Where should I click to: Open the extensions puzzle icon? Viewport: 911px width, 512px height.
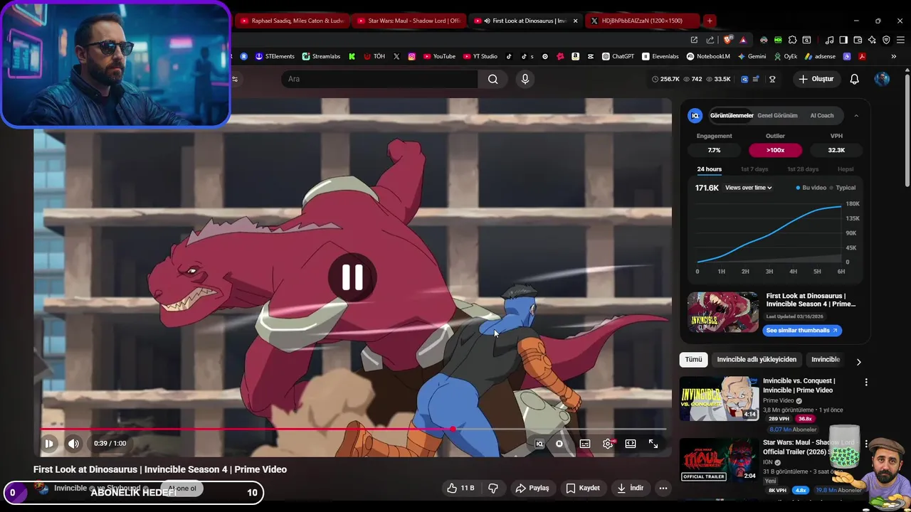[x=792, y=40]
